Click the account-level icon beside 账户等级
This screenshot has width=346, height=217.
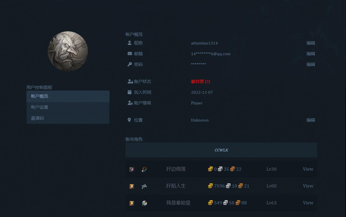[x=130, y=102]
